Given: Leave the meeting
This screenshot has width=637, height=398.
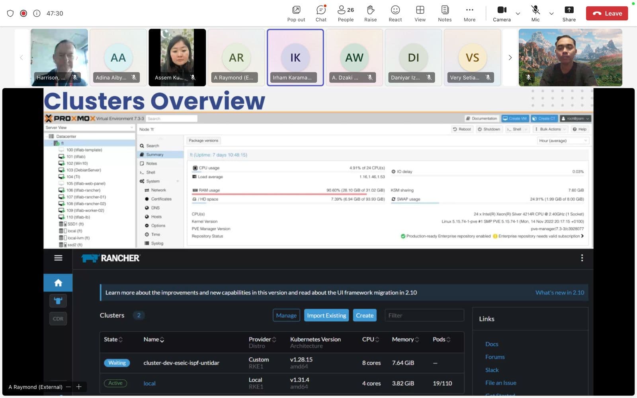Looking at the screenshot, I should coord(607,14).
